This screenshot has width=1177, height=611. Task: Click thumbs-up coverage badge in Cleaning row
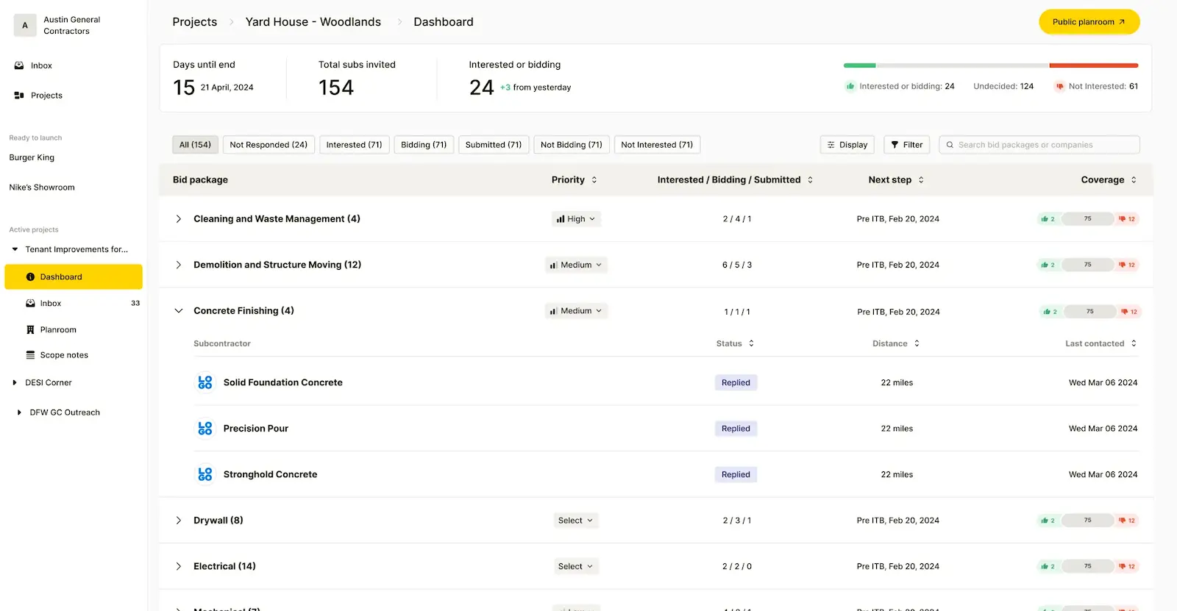pyautogui.click(x=1048, y=219)
